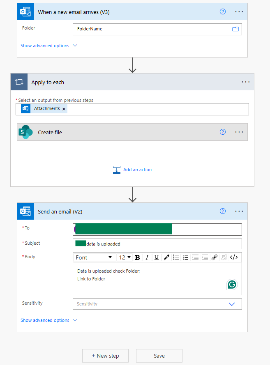270x365 pixels.
Task: Click the New step button
Action: (106, 356)
